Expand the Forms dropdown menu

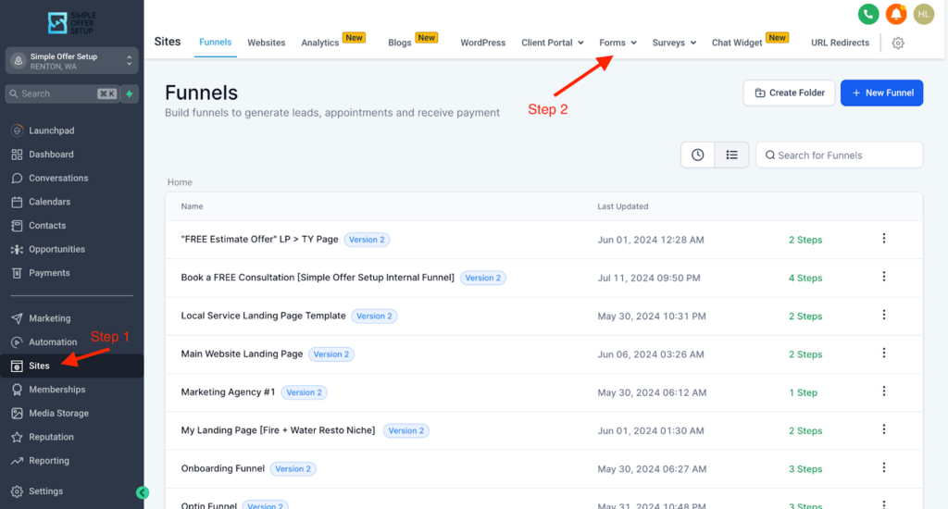[617, 43]
